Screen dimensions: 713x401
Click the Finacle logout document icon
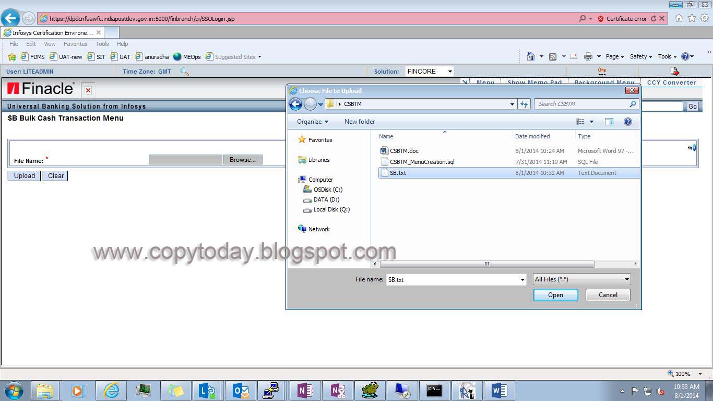(x=674, y=71)
